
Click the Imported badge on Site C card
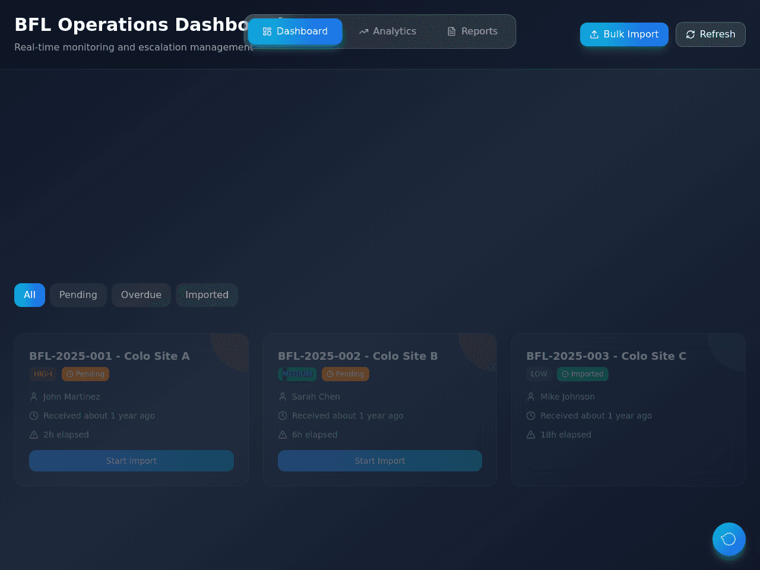tap(582, 374)
